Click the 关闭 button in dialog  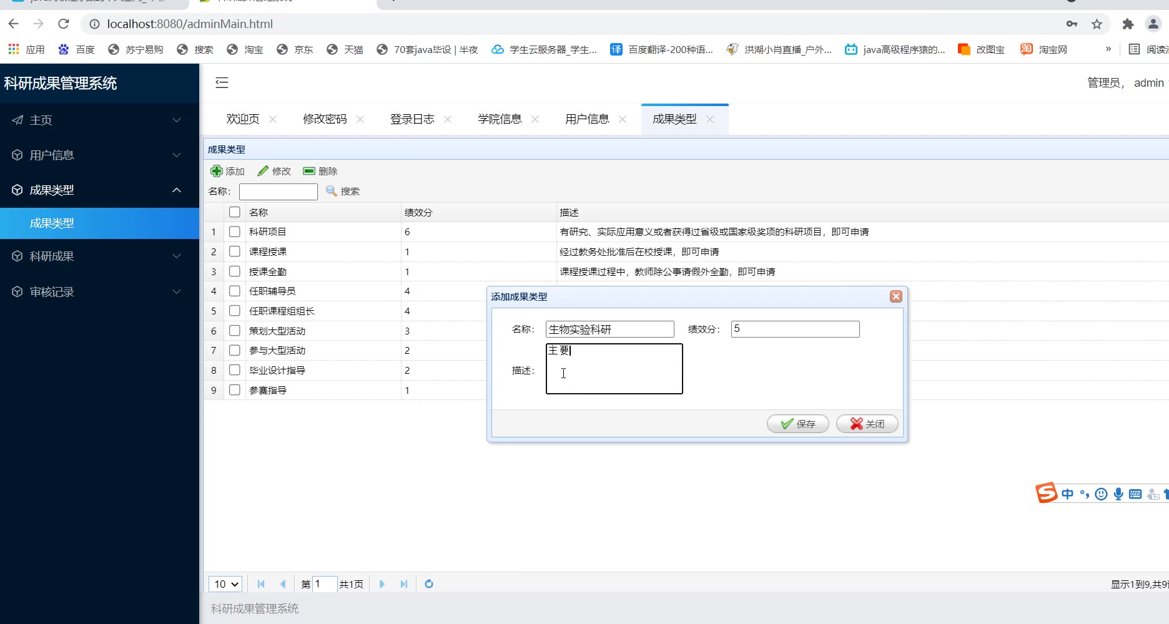(867, 424)
